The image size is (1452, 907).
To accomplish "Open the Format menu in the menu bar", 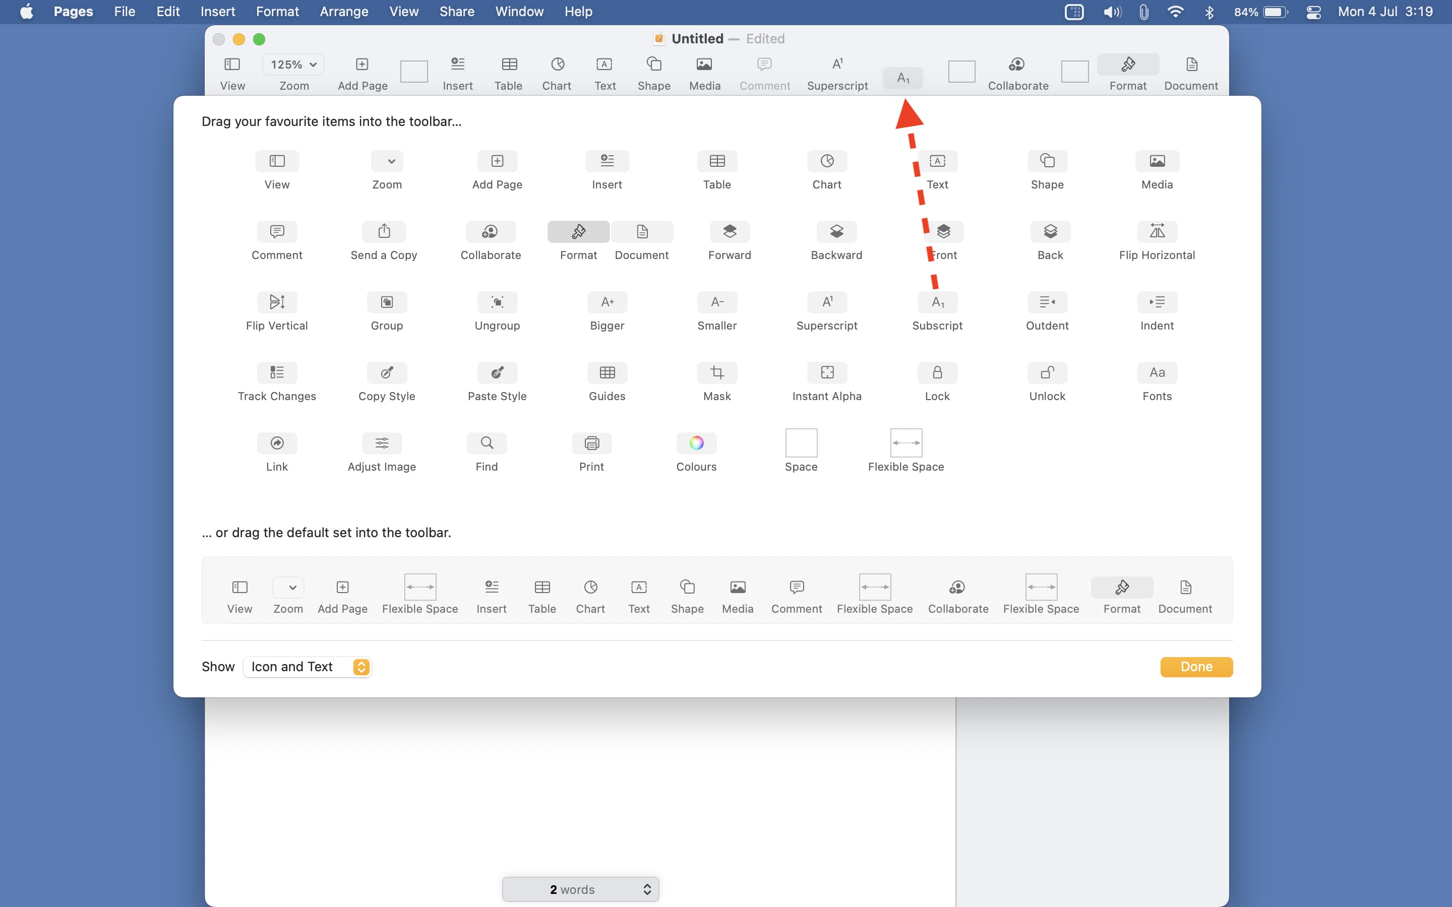I will coord(277,12).
